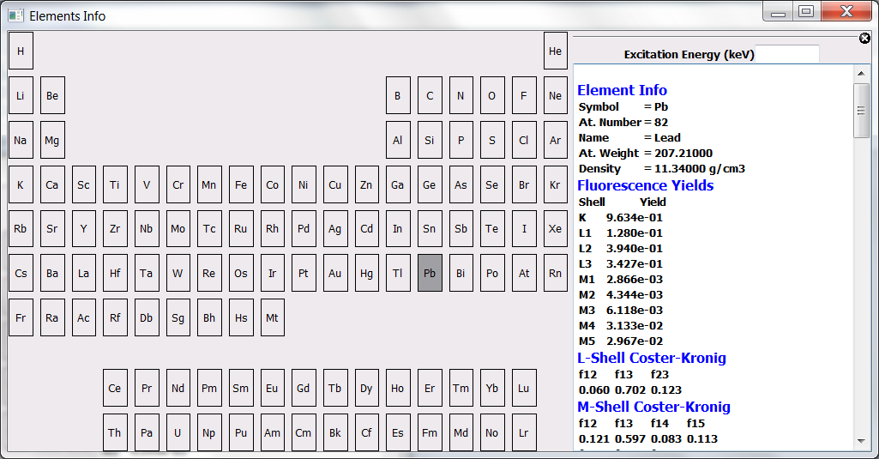
Task: Click the Excitation Energy input field
Action: [x=787, y=54]
